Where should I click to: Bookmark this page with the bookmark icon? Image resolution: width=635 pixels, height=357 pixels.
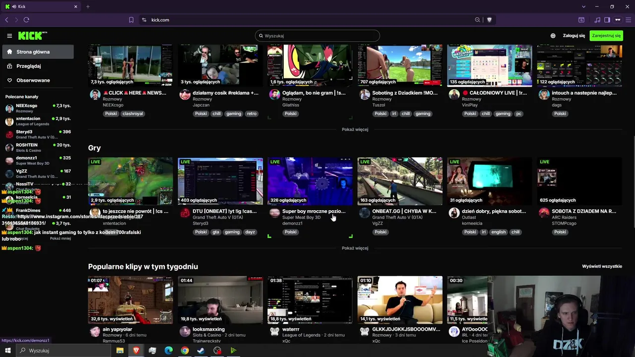(131, 20)
